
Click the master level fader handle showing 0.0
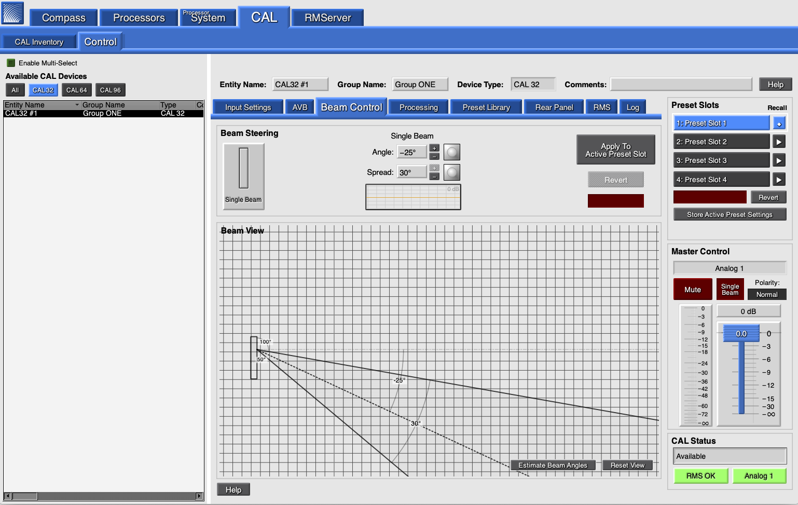741,334
